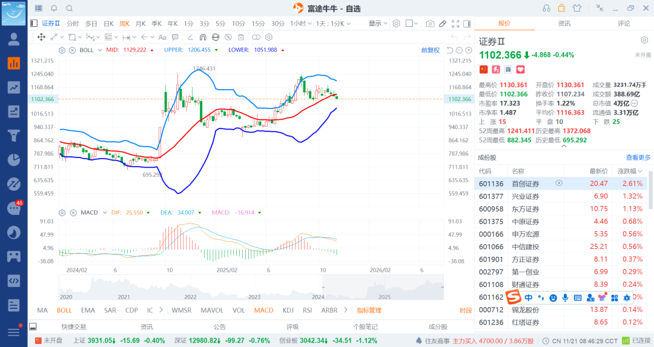This screenshot has height=347, width=654.
Task: Open the search magnifier in title bar
Action: [69, 8]
